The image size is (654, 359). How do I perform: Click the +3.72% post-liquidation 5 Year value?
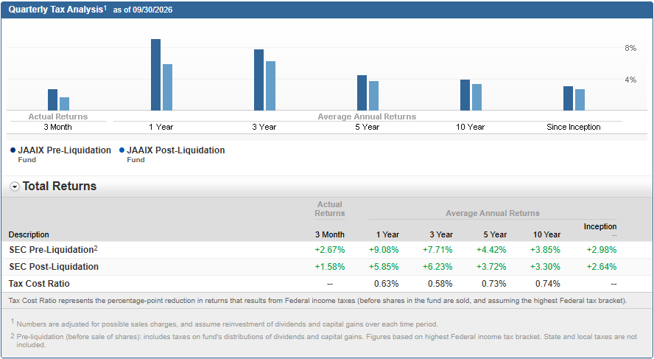(x=491, y=267)
